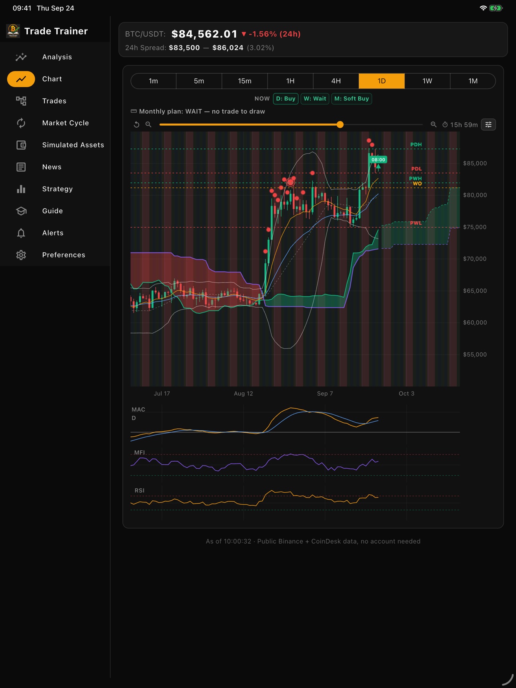Image resolution: width=516 pixels, height=688 pixels.
Task: Open Alerts bell icon
Action: [x=21, y=233]
